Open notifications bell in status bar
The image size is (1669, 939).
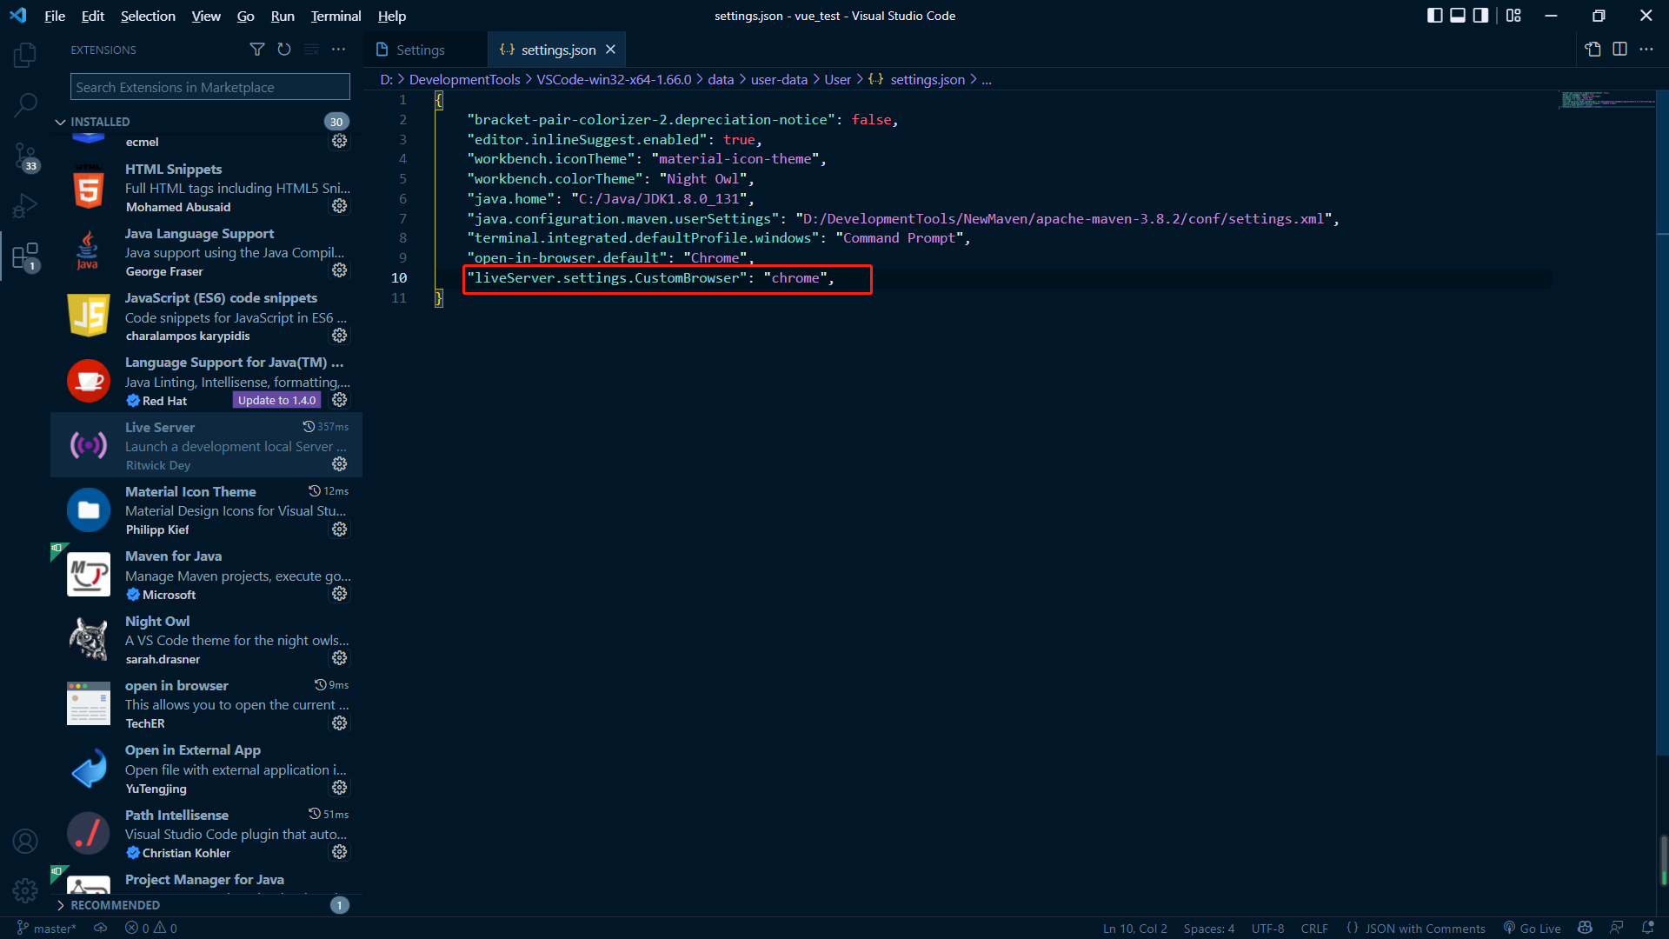tap(1647, 929)
